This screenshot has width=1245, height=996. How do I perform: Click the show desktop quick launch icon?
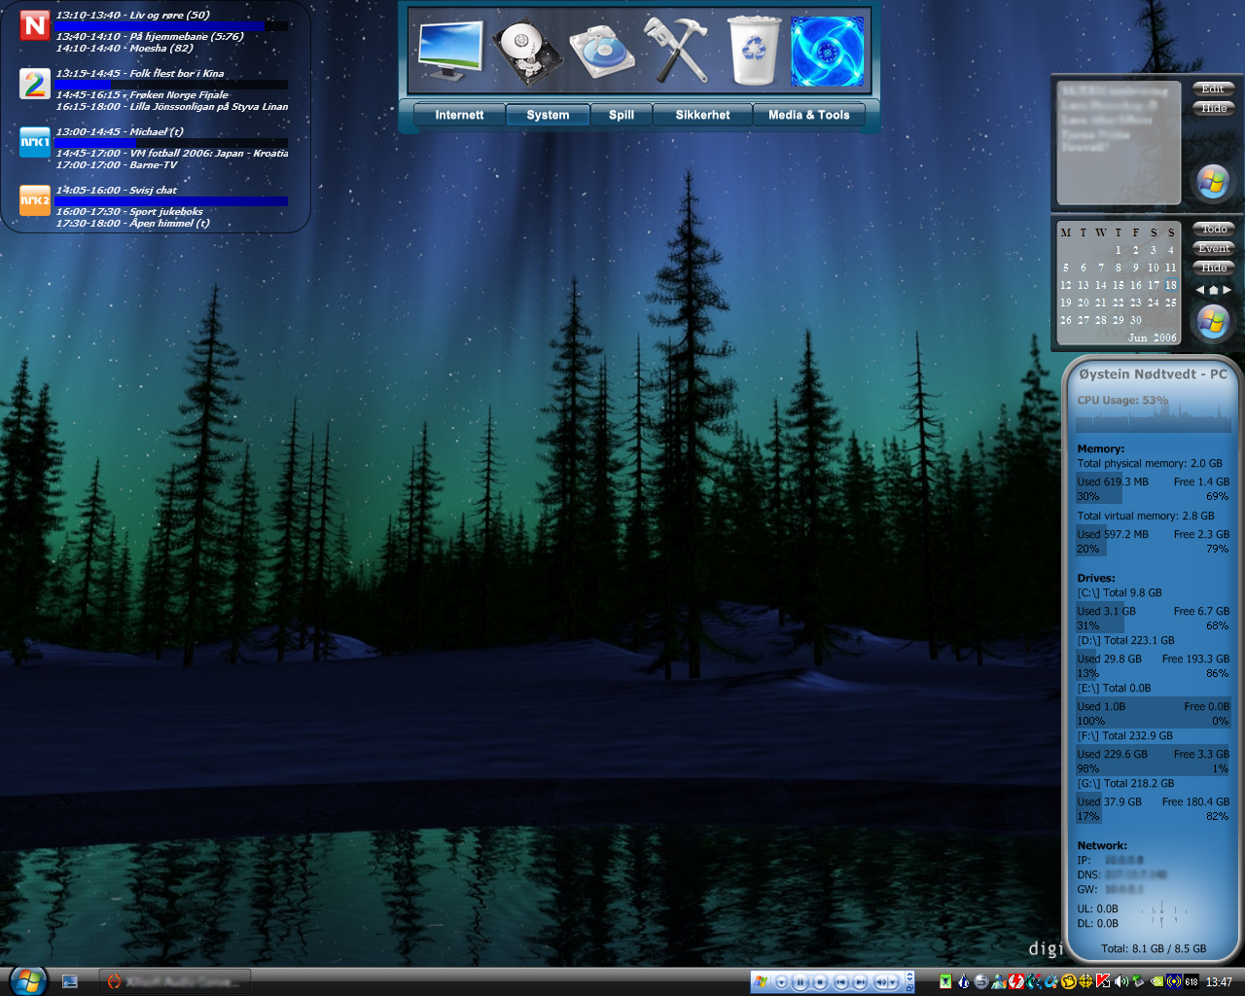(70, 981)
